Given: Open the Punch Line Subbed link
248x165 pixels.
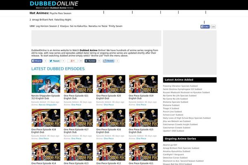Looking at the screenshot, I should [172, 112].
